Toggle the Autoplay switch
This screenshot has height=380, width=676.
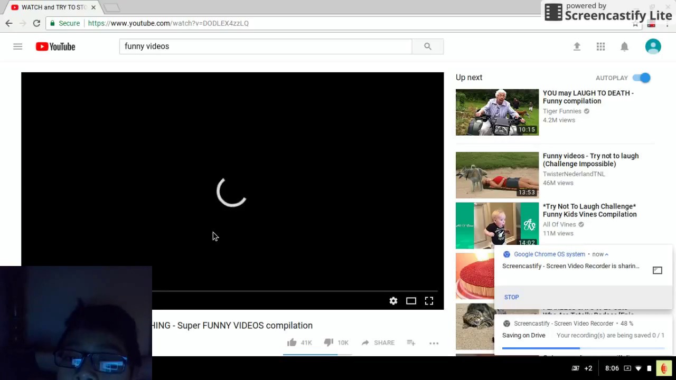click(642, 78)
